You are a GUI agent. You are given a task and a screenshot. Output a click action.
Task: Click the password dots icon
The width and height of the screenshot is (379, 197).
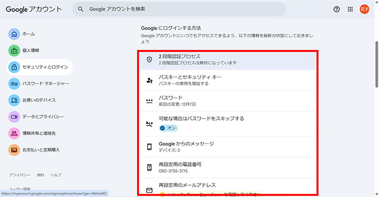149,101
